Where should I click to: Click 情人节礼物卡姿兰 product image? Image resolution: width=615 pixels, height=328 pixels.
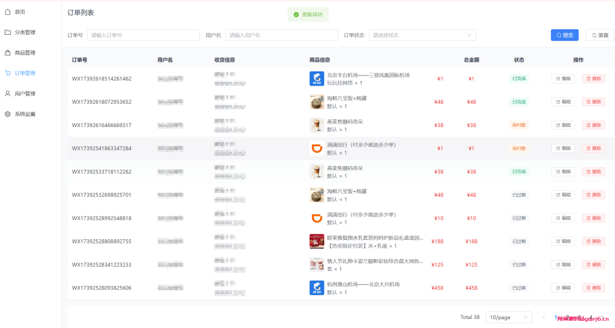pos(317,264)
